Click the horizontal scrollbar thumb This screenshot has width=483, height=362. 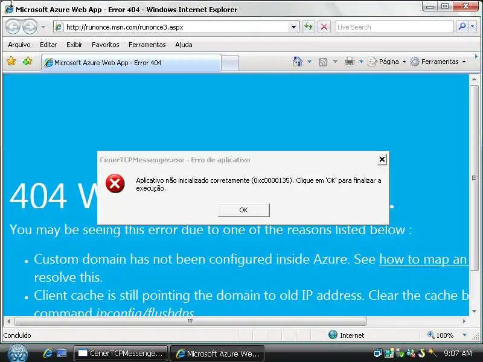click(190, 321)
